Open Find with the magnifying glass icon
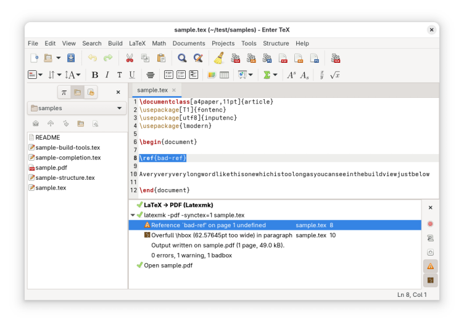Screen dimensions: 464x327 182,58
